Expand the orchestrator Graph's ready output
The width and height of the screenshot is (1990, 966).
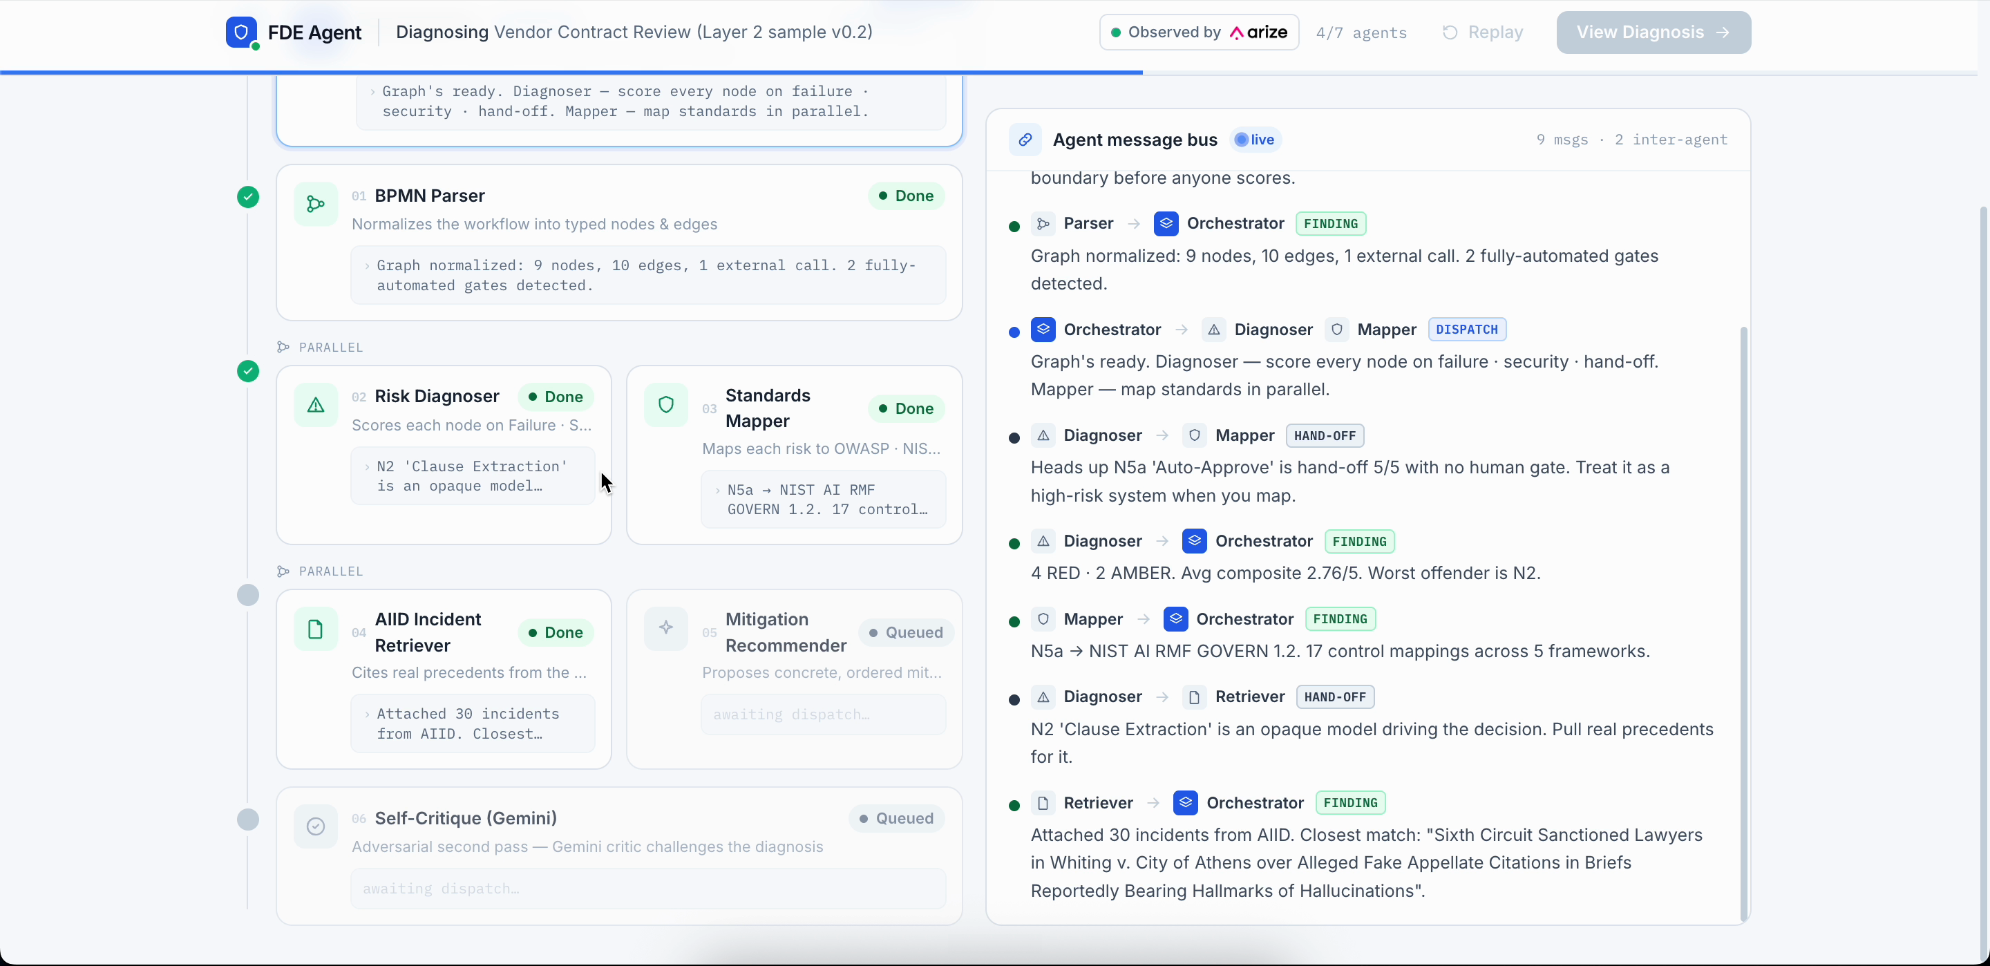tap(650, 102)
